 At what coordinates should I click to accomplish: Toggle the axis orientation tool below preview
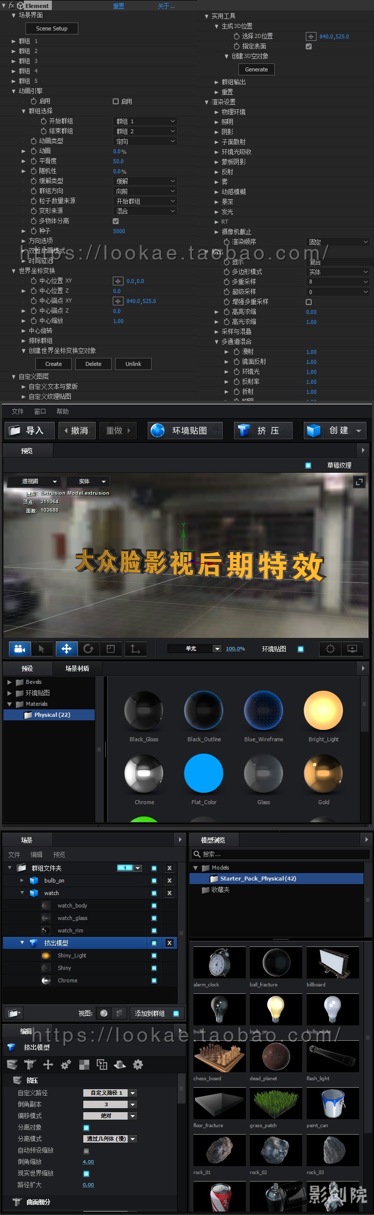coord(135,648)
